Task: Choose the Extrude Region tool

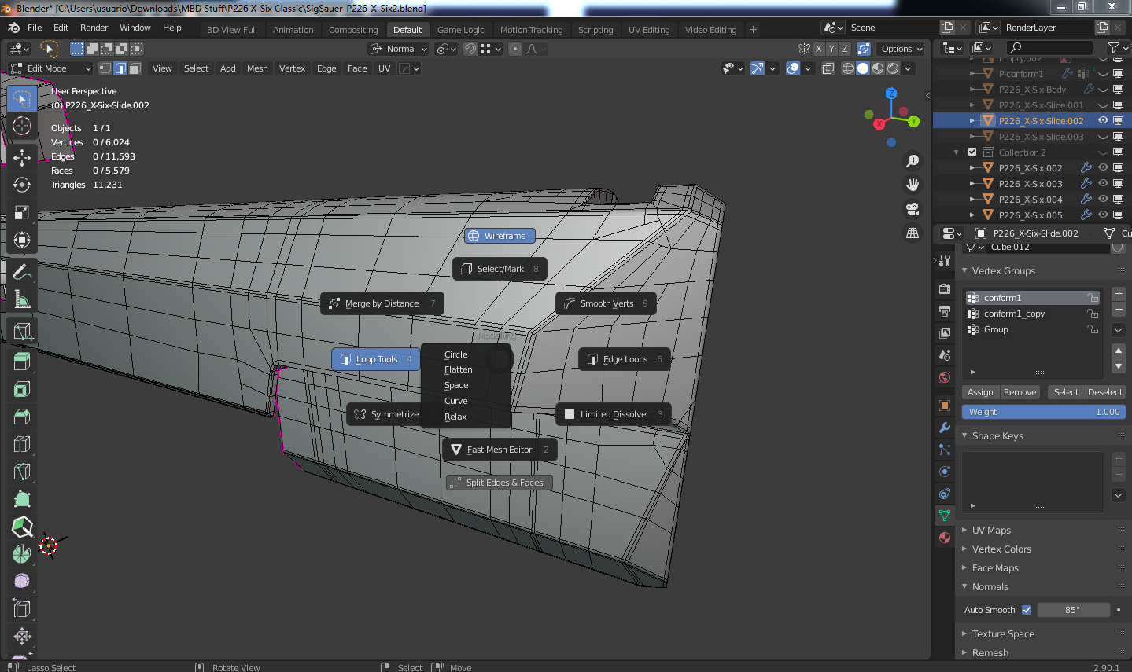Action: point(22,362)
